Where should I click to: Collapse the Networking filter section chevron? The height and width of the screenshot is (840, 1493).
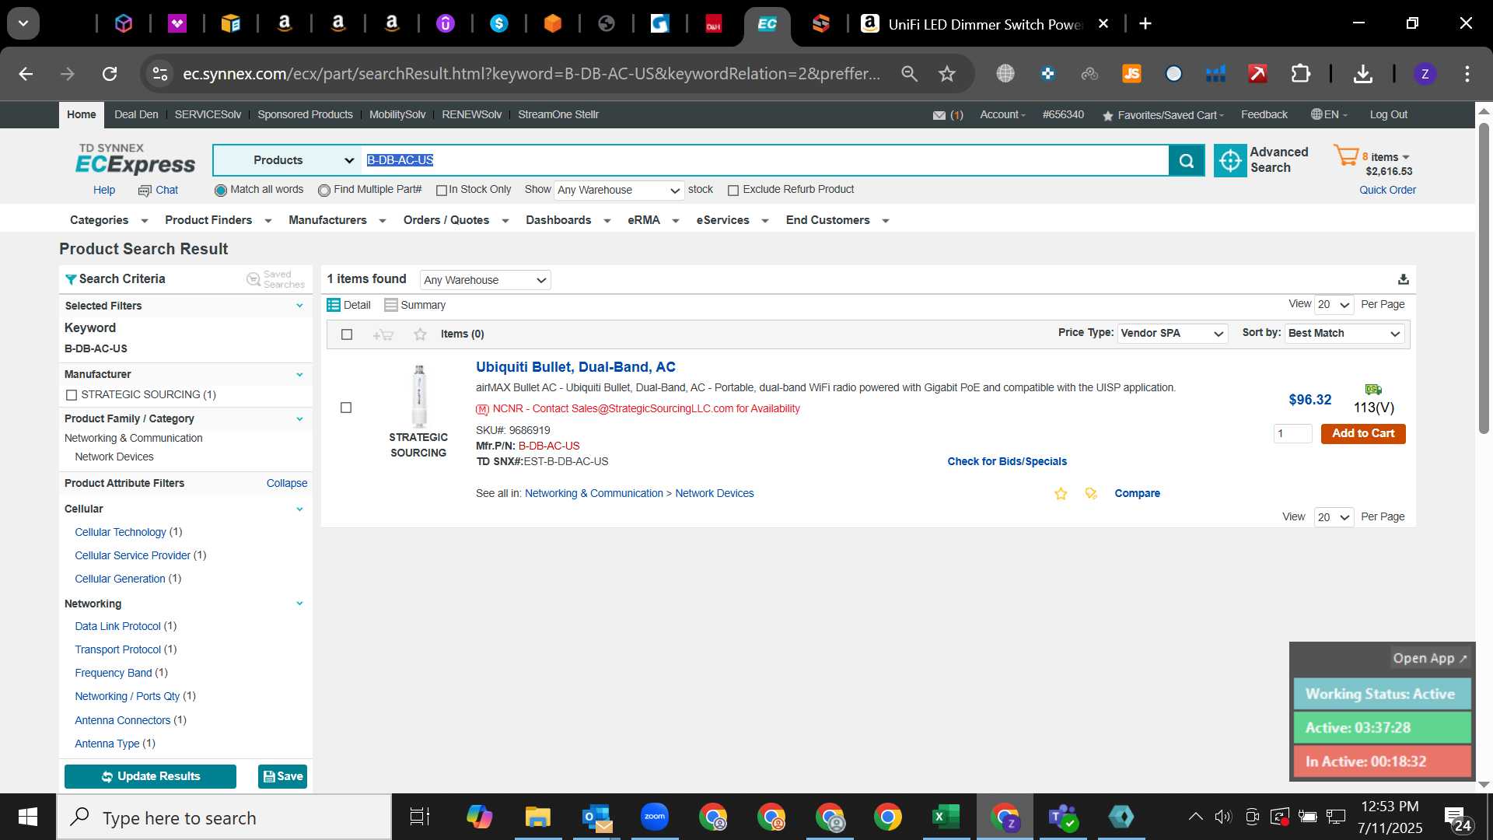pos(299,604)
